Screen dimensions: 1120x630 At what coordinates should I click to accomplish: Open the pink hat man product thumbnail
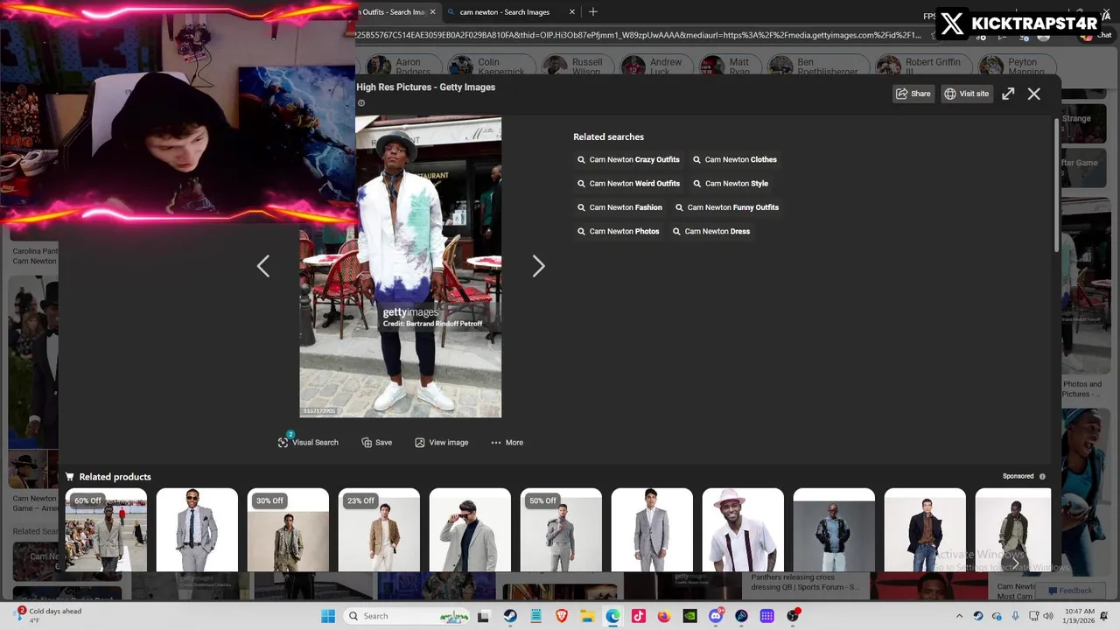(743, 530)
